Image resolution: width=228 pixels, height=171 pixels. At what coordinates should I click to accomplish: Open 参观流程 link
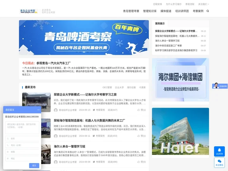coord(190,4)
